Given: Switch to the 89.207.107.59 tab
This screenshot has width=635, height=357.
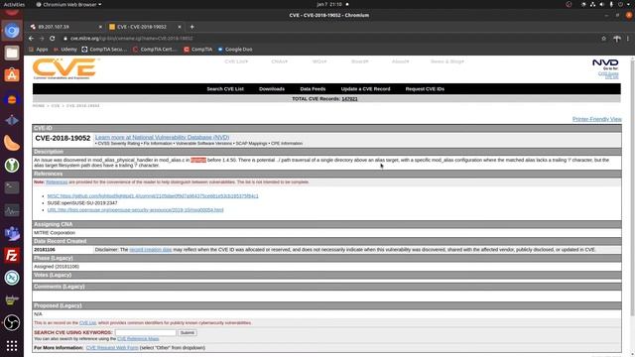Looking at the screenshot, I should (64, 27).
